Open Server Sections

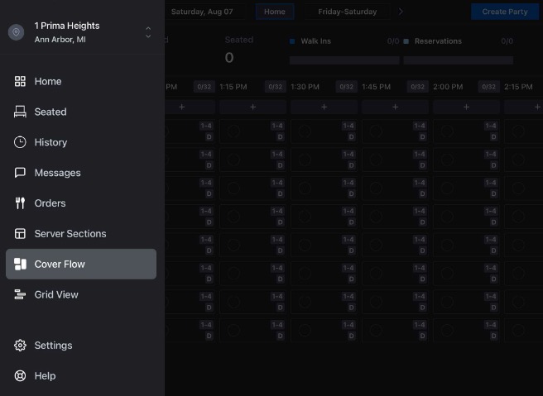tap(81, 233)
